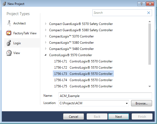Screen dimensions: 157x124
Task: Click 'Compact GuardLogix® 5380 Safety Controller' text
Action: [81, 30]
